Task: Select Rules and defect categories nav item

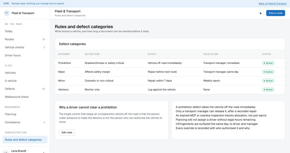Action: [x=25, y=140]
